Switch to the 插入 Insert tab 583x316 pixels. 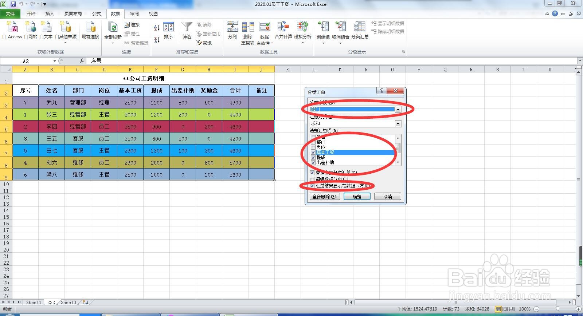[50, 13]
